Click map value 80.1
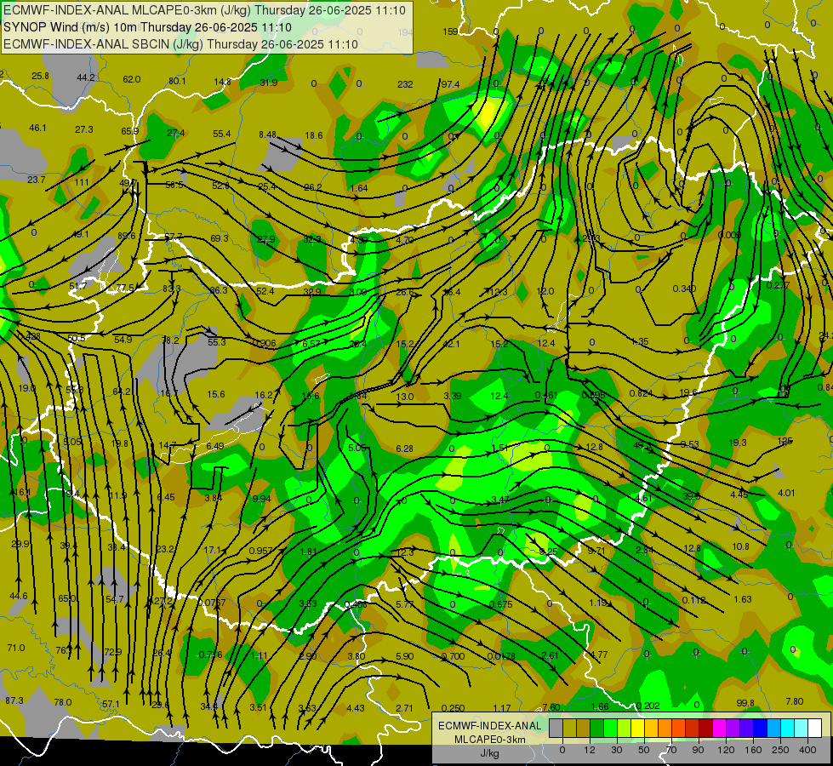The height and width of the screenshot is (766, 833). tap(177, 81)
